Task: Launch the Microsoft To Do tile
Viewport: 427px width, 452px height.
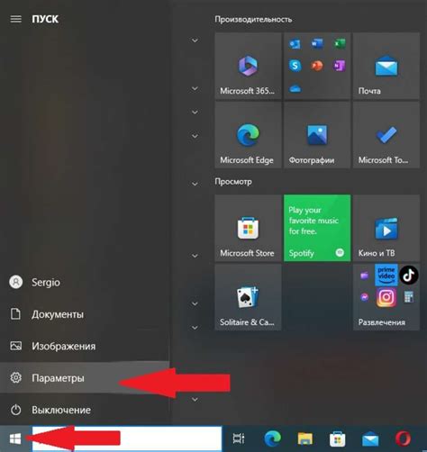Action: tap(386, 135)
